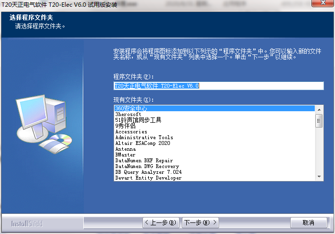The image size is (335, 234).
Task: Select the BMaster folder
Action: pyautogui.click(x=214, y=155)
